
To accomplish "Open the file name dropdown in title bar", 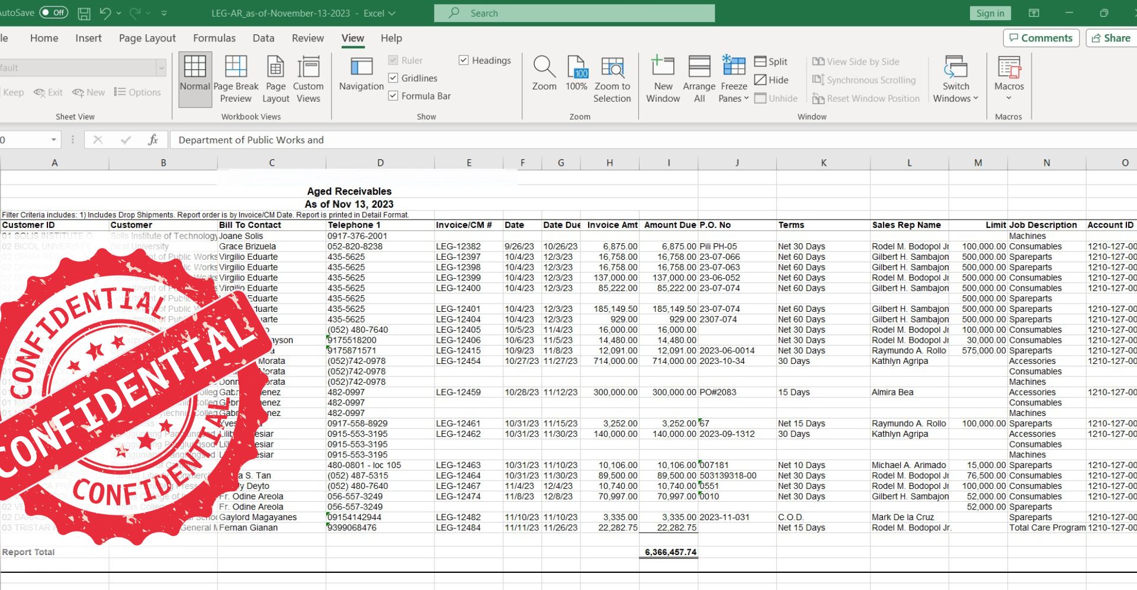I will 392,13.
